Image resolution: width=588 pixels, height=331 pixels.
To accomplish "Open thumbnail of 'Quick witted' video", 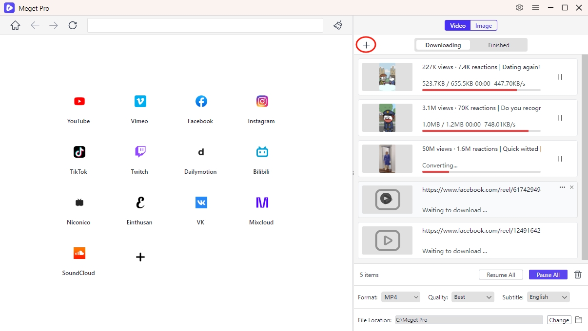I will 387,159.
